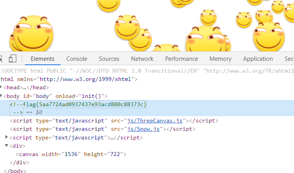Expand the collapsed head element
This screenshot has width=294, height=173.
[1, 87]
